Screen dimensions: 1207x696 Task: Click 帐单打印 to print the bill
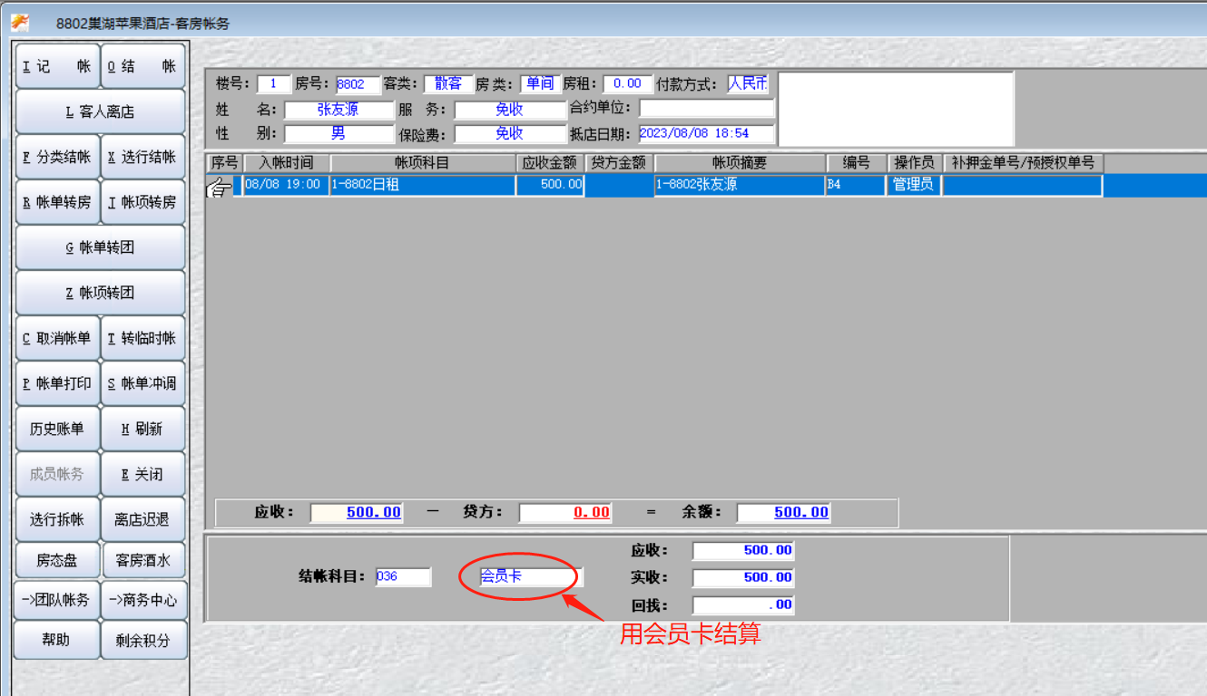[57, 383]
